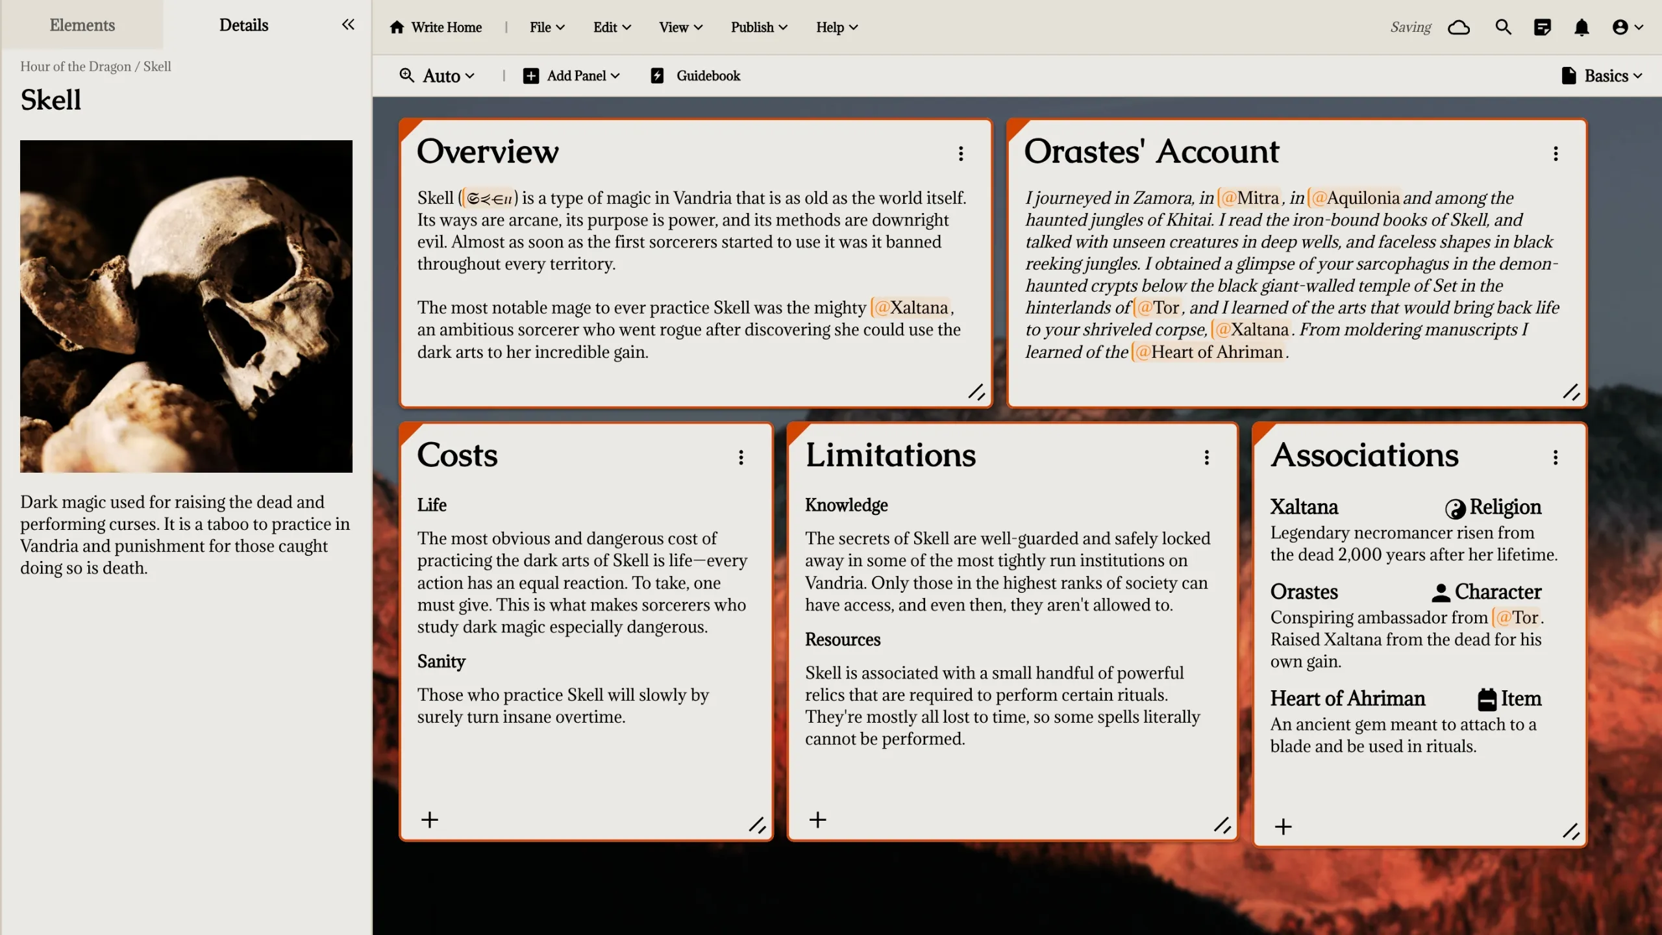Open notifications bell
The image size is (1662, 935).
pos(1581,27)
